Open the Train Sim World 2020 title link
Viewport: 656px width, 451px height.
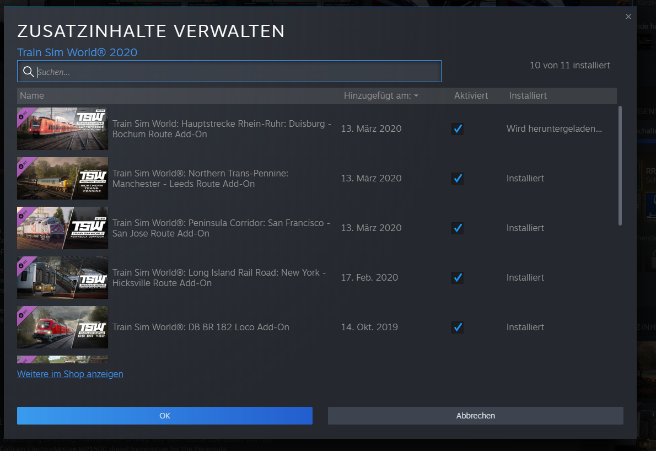pos(77,52)
